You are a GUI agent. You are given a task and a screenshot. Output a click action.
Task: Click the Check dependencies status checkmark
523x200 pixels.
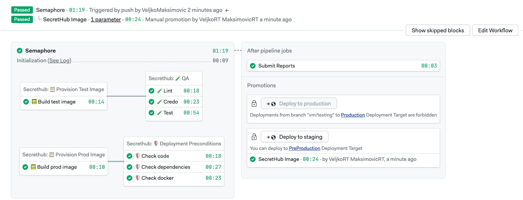(x=129, y=167)
